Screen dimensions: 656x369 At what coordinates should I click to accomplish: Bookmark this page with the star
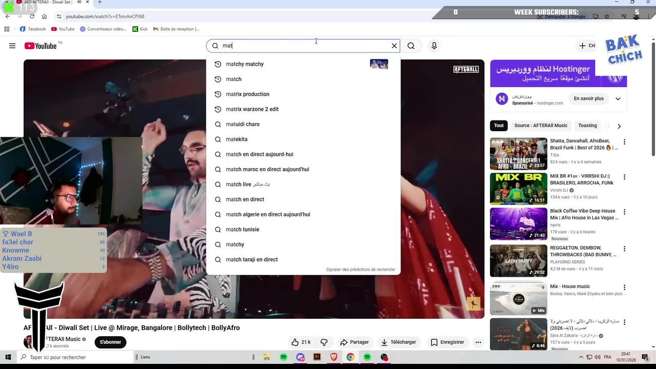(607, 16)
